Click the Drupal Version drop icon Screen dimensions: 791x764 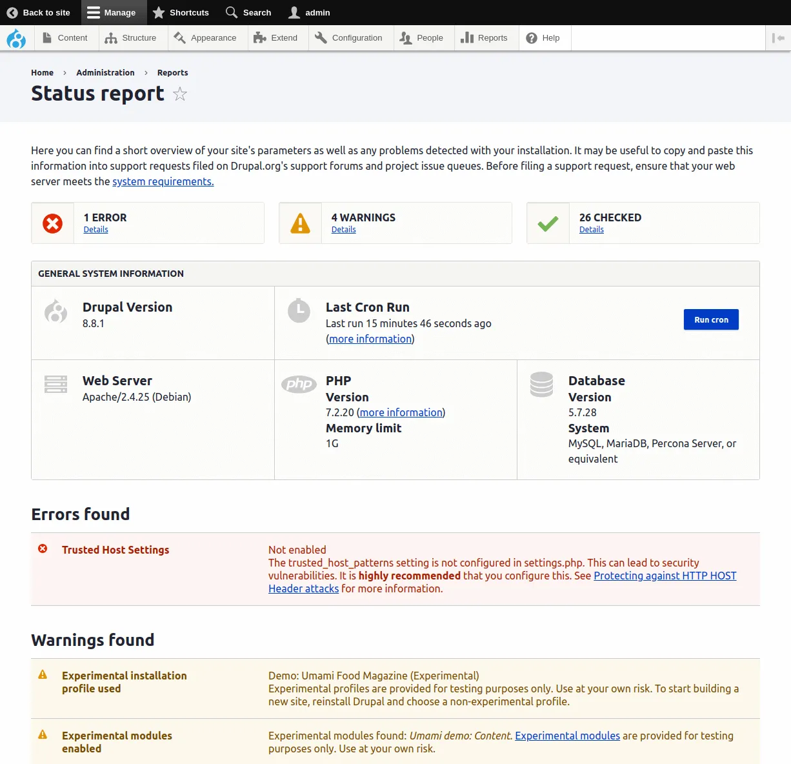(55, 311)
